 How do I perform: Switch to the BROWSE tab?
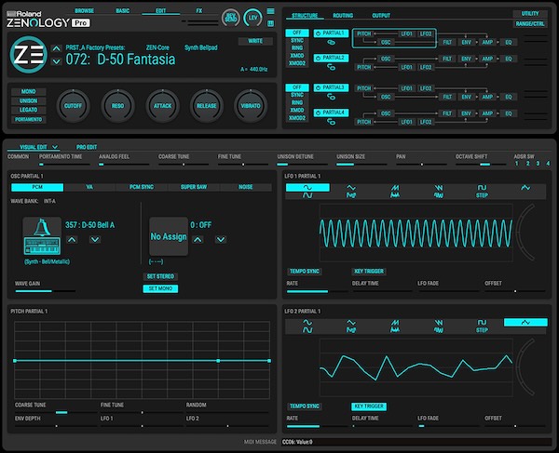pos(85,10)
